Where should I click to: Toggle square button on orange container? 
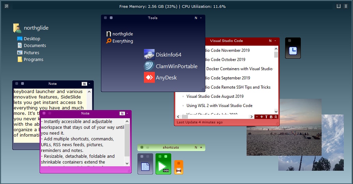pos(179,163)
